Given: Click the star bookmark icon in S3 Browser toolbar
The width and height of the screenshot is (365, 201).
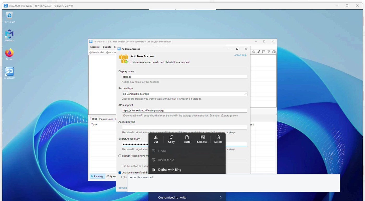Looking at the screenshot, I should coord(253,52).
